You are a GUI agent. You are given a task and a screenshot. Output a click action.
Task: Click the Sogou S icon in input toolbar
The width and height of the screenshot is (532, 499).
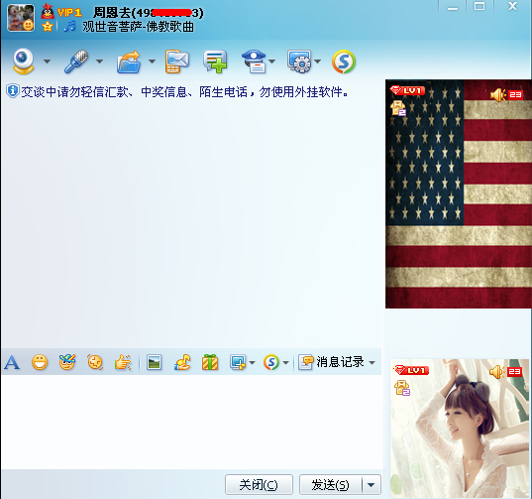click(x=271, y=362)
